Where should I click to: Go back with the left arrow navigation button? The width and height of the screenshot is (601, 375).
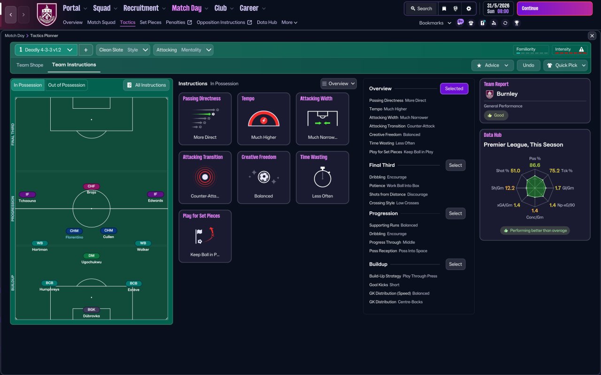click(x=11, y=15)
